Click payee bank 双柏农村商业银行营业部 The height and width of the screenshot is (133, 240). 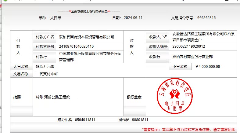(x=192, y=57)
